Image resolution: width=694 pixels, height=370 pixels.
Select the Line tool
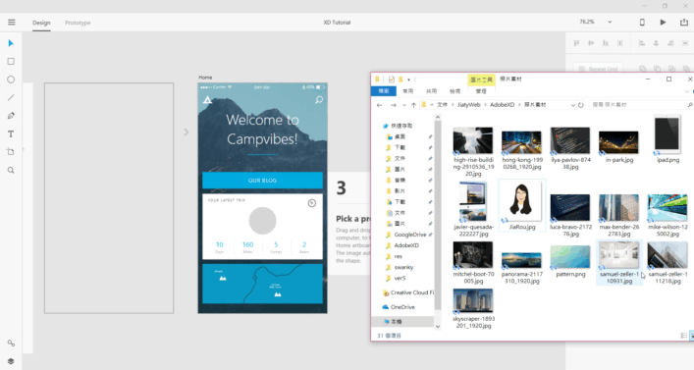click(11, 97)
